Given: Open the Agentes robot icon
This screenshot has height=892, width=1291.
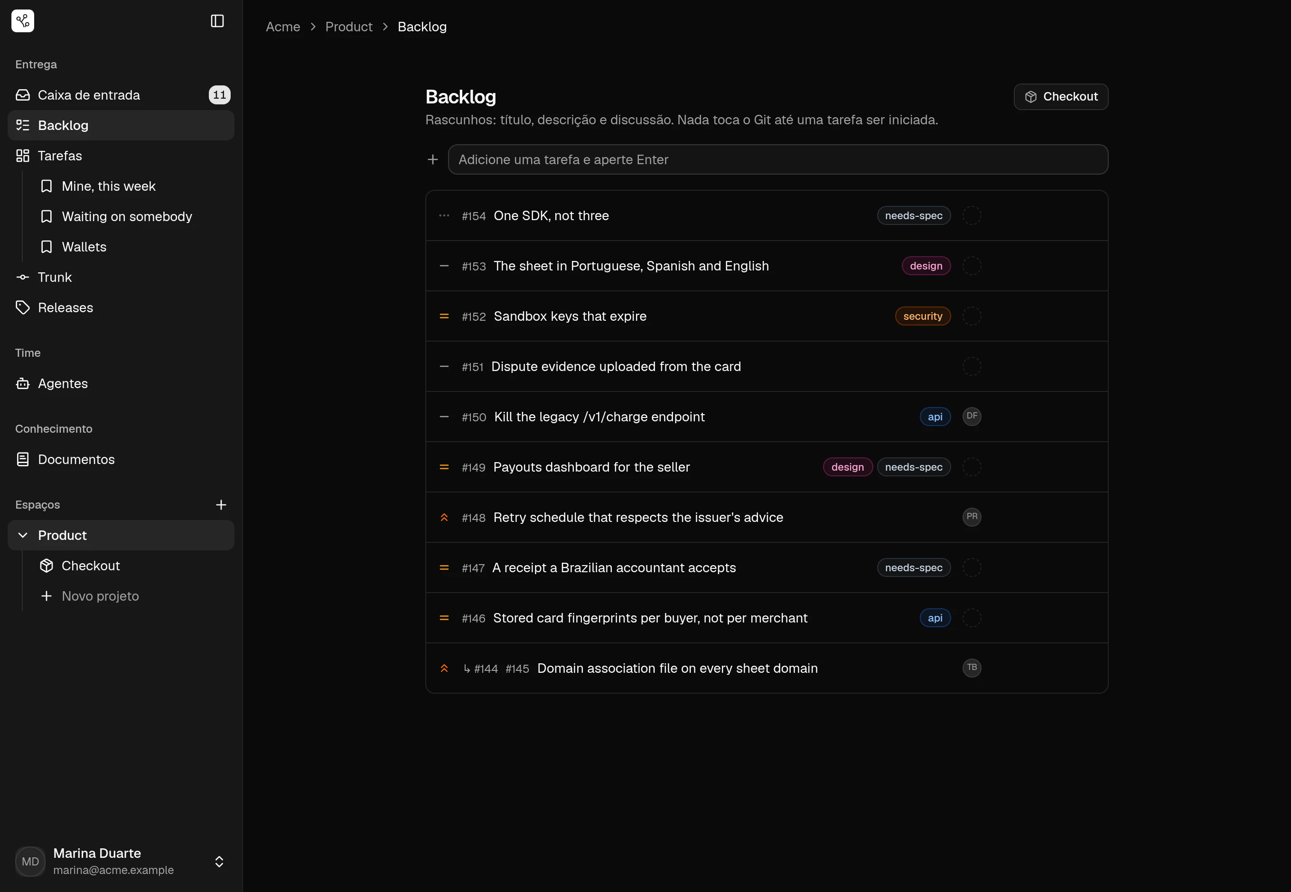Looking at the screenshot, I should (23, 383).
